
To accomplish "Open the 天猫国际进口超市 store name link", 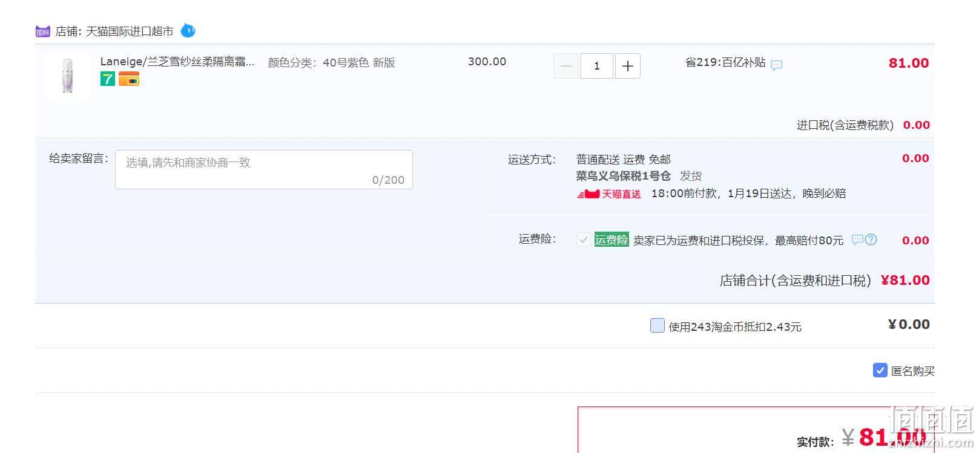I will click(x=130, y=31).
